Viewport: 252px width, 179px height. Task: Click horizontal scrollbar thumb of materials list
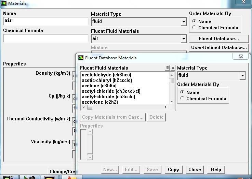coord(90,107)
